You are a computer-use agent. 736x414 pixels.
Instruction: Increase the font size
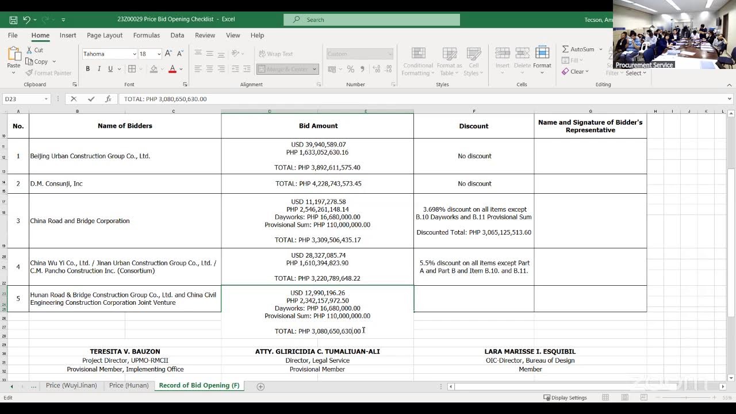168,53
